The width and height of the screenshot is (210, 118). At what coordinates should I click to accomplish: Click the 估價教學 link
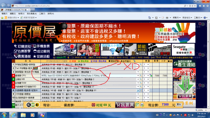(x=22, y=51)
